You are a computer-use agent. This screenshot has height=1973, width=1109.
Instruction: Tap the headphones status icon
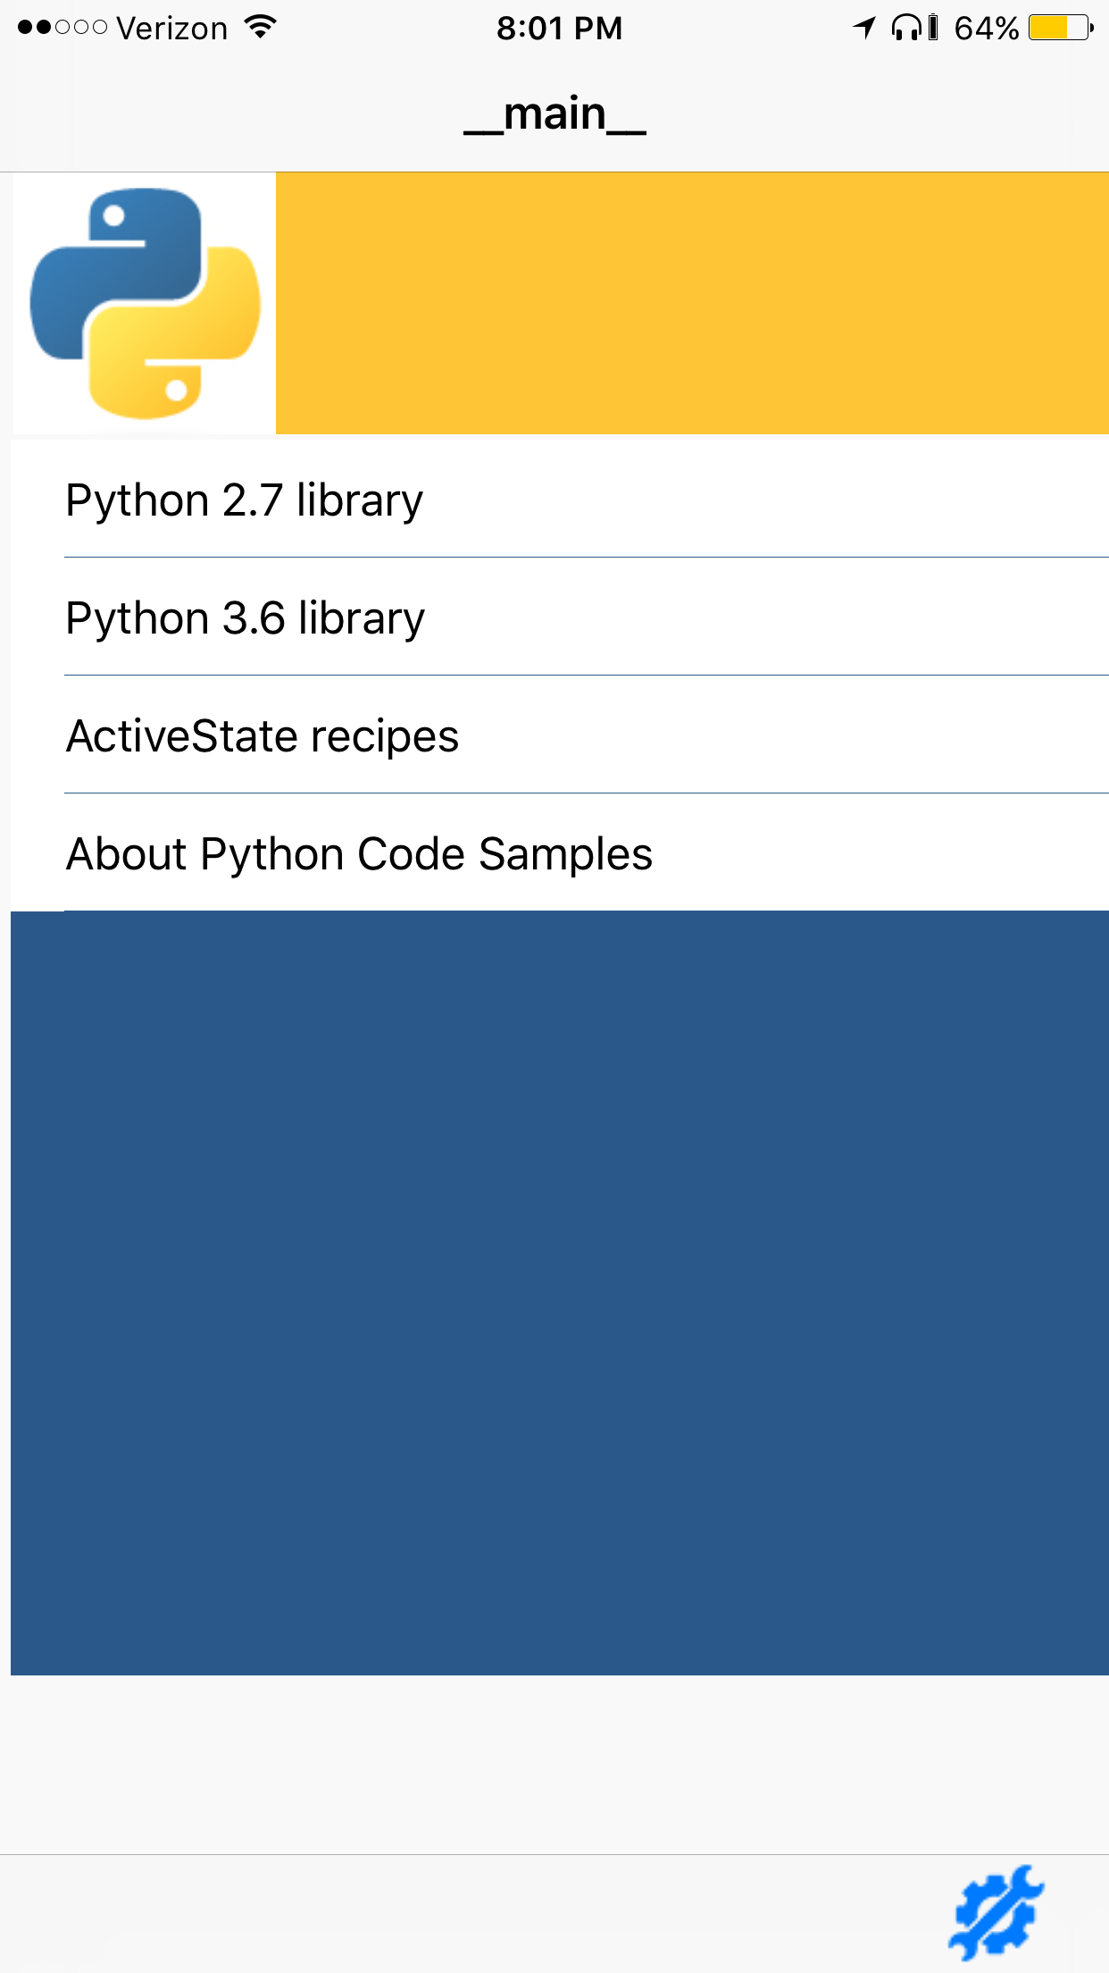pos(905,28)
